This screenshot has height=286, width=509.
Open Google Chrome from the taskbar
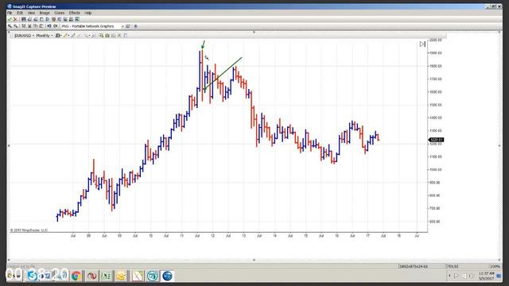76,276
